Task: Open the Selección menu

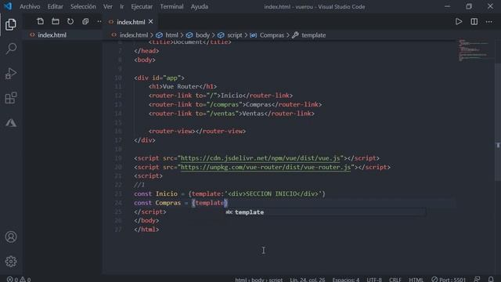Action: pos(83,6)
